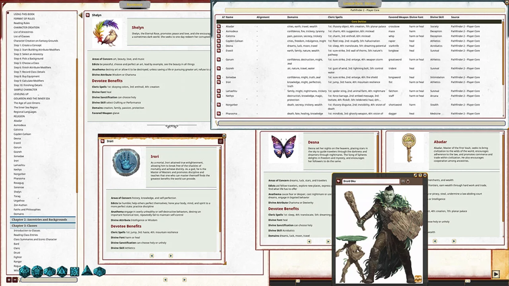The height and width of the screenshot is (286, 509).
Task: Click the link icon beside Druid Oku name
Action: (339, 181)
